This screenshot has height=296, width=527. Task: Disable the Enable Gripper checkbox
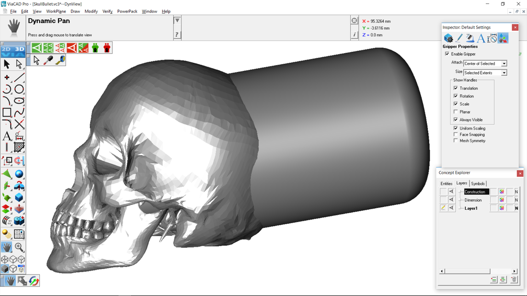[x=447, y=54]
